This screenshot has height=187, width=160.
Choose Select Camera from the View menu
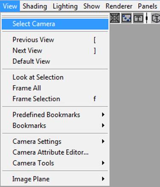point(55,24)
